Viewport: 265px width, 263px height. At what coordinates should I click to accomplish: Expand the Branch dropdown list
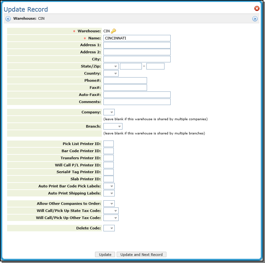click(x=113, y=126)
